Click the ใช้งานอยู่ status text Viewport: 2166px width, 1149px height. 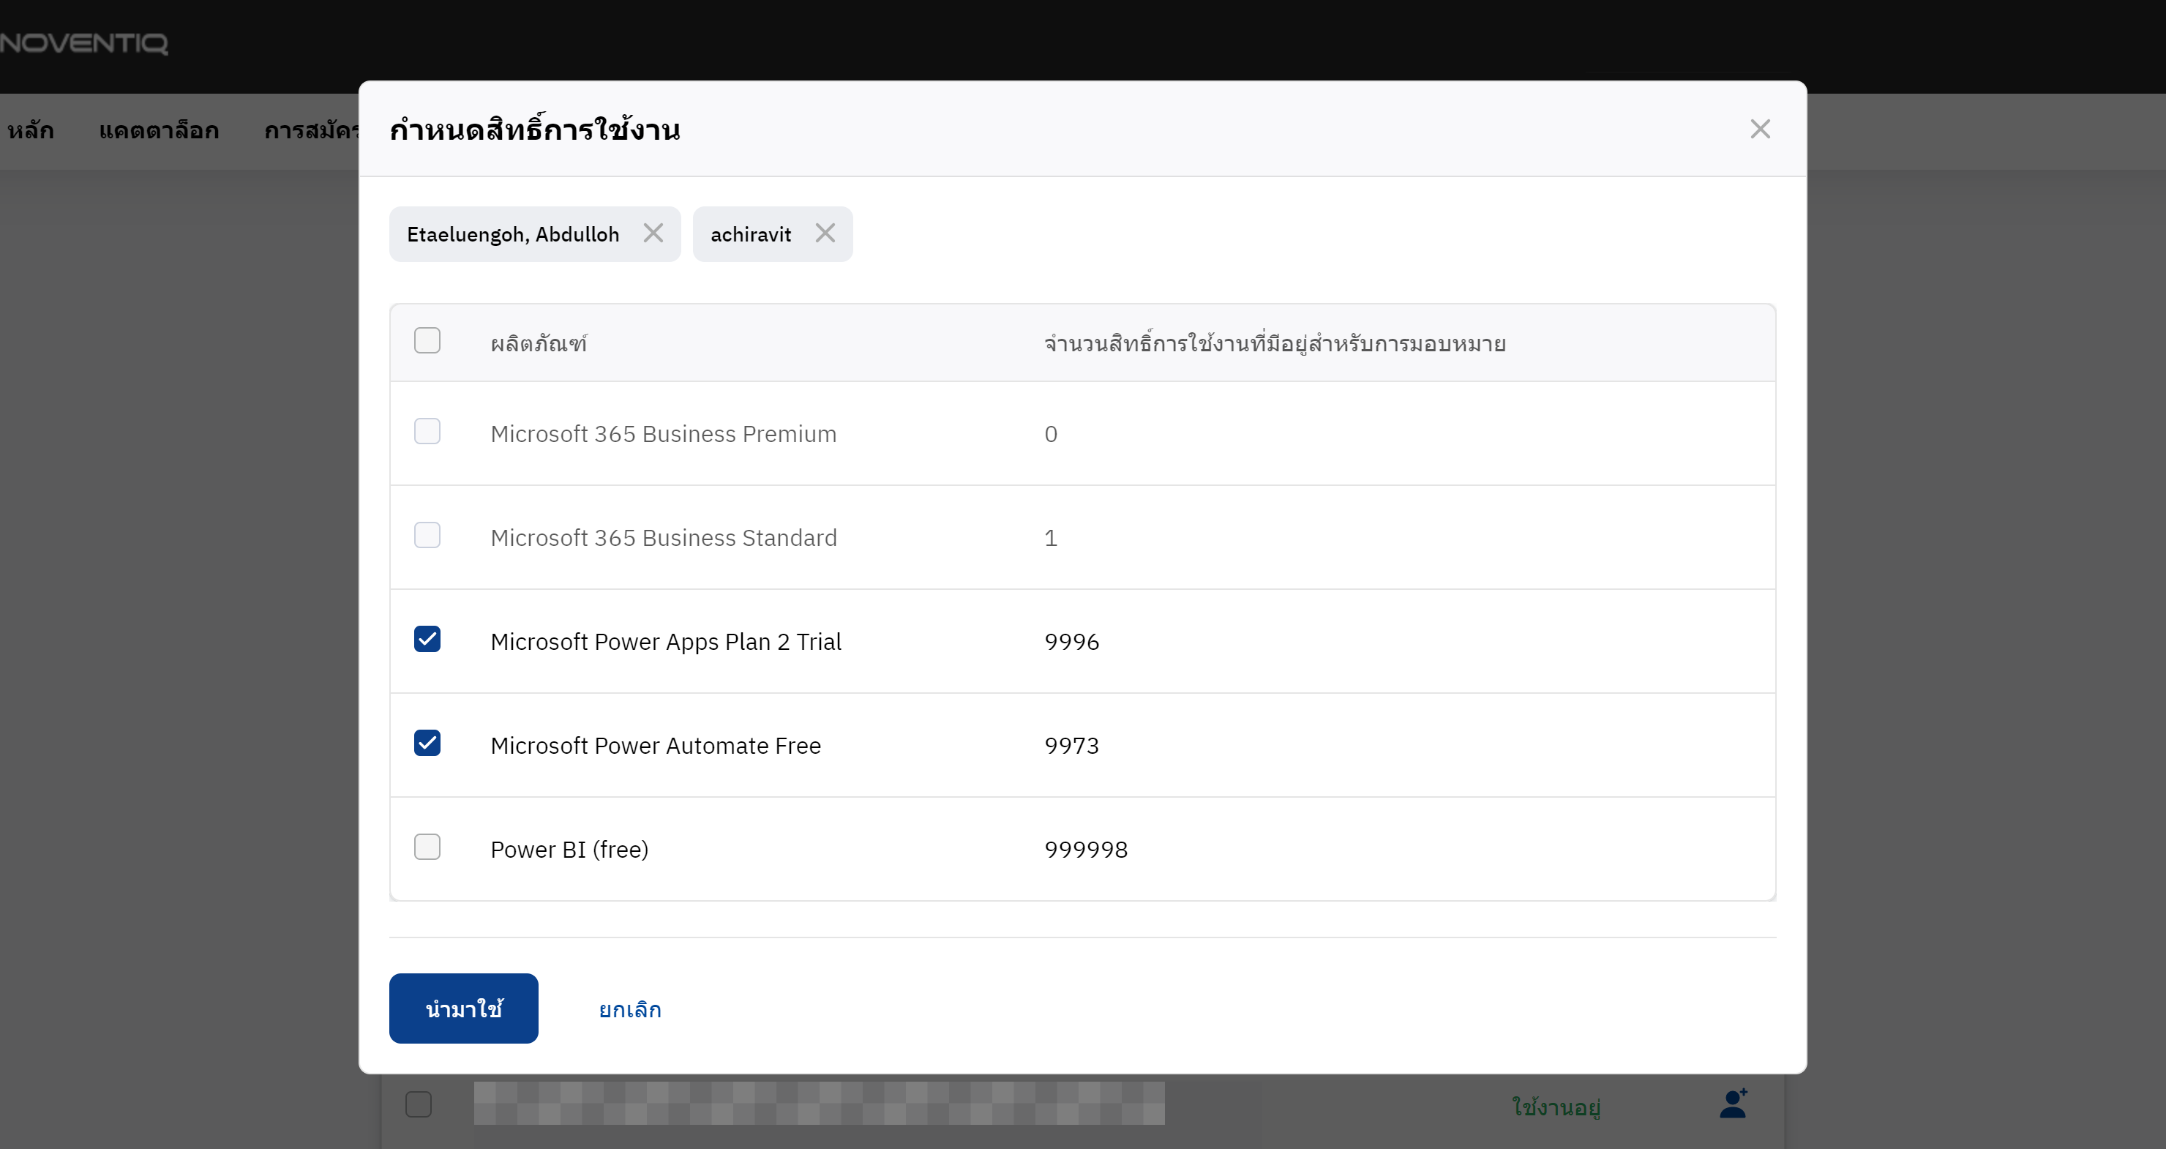click(x=1556, y=1106)
